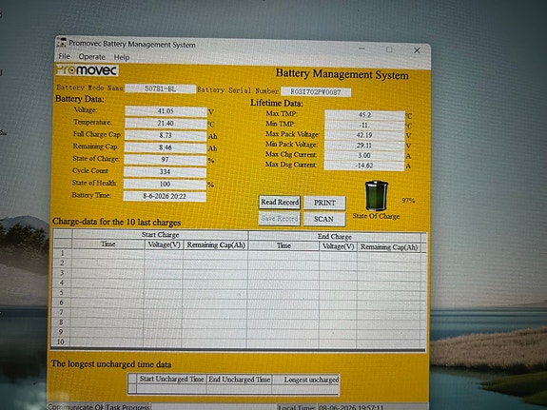Image resolution: width=547 pixels, height=410 pixels.
Task: Click the End Uncharged Time column header
Action: pyautogui.click(x=240, y=380)
